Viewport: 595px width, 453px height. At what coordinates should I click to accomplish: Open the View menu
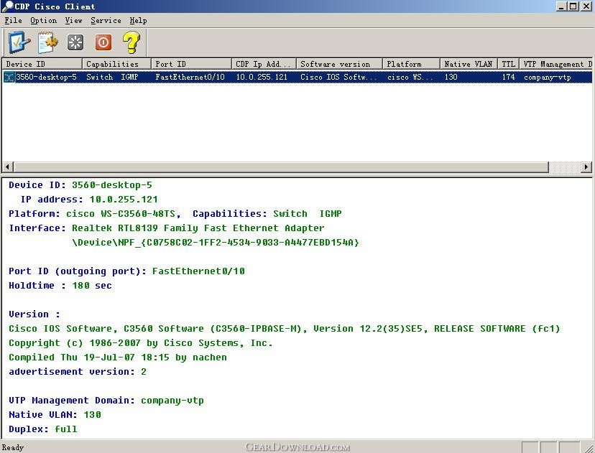(x=73, y=21)
